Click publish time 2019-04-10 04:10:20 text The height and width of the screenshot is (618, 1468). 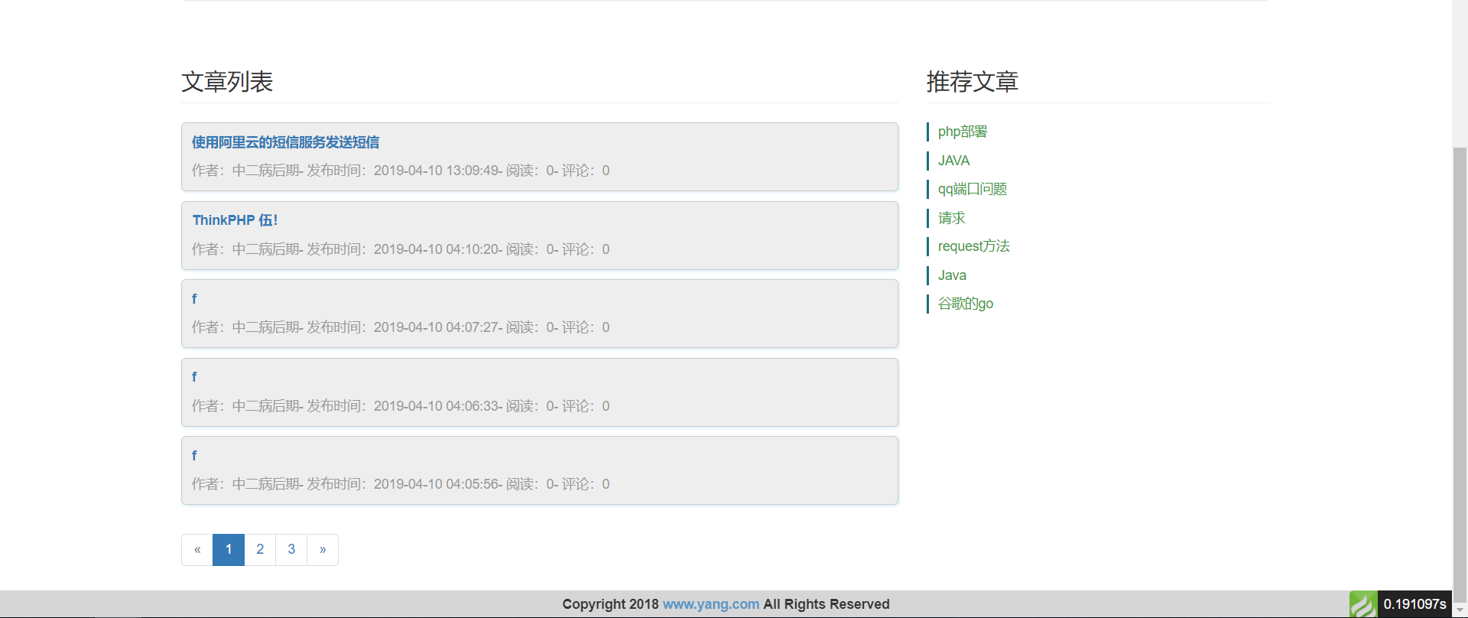437,249
